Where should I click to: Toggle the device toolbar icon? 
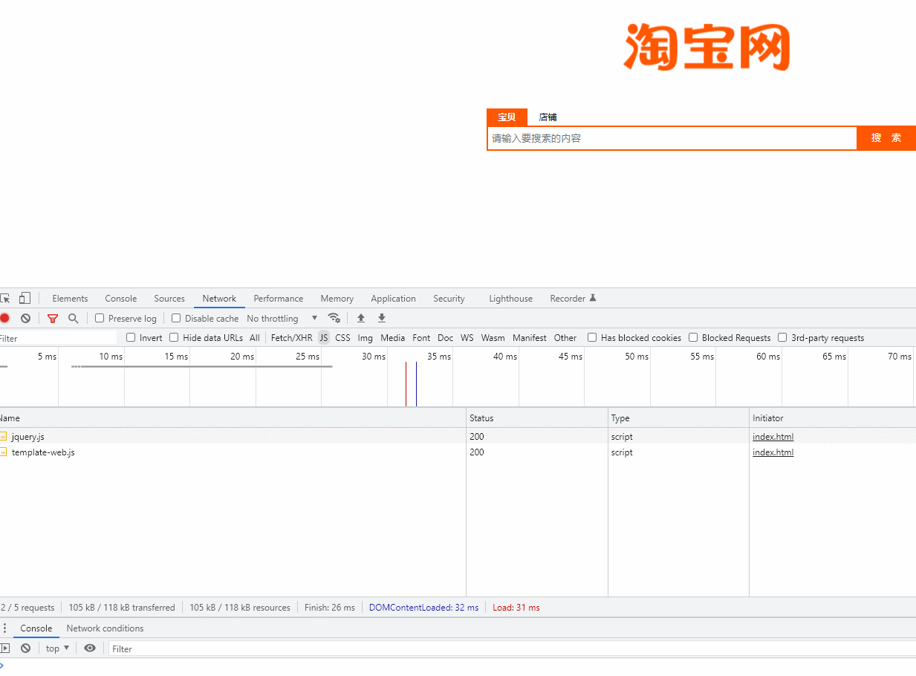pyautogui.click(x=25, y=299)
